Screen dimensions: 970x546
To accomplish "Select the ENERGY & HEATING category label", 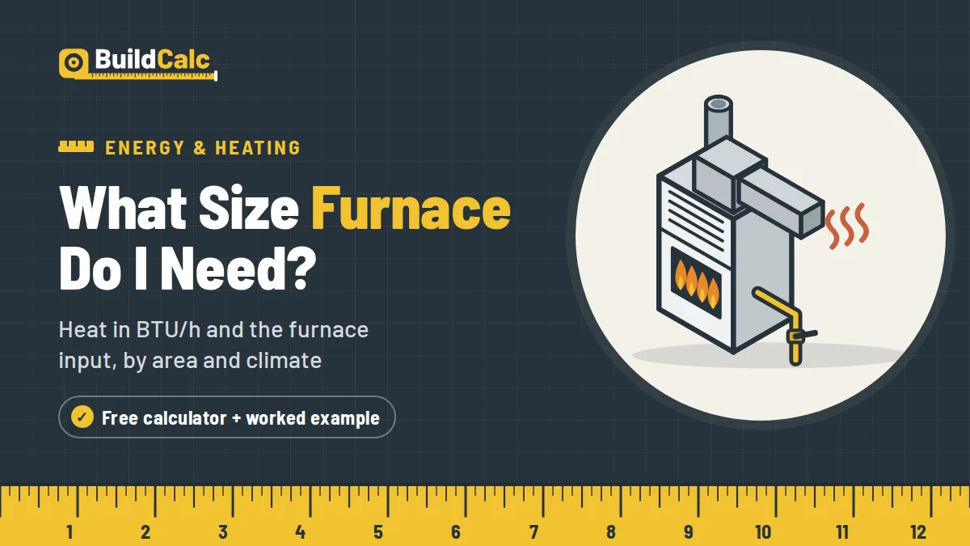I will 203,148.
